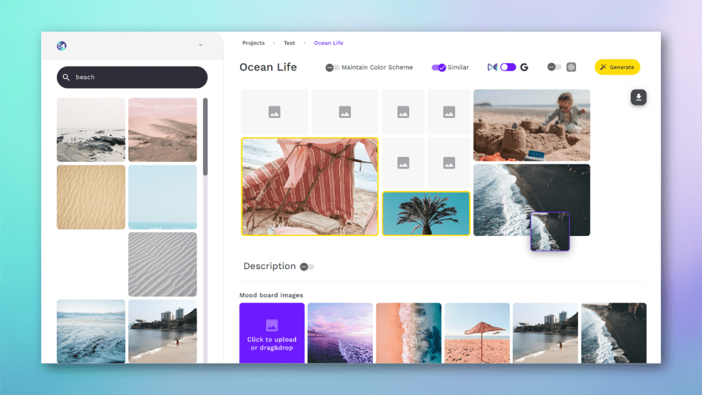Click the first empty image placeholder icon
The width and height of the screenshot is (702, 395).
pos(274,112)
